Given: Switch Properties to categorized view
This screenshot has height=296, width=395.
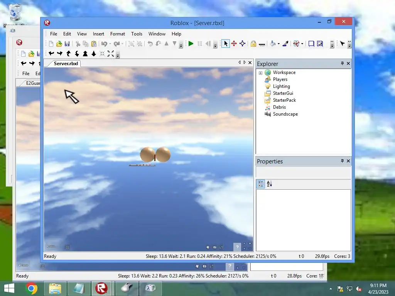Looking at the screenshot, I should pyautogui.click(x=261, y=184).
